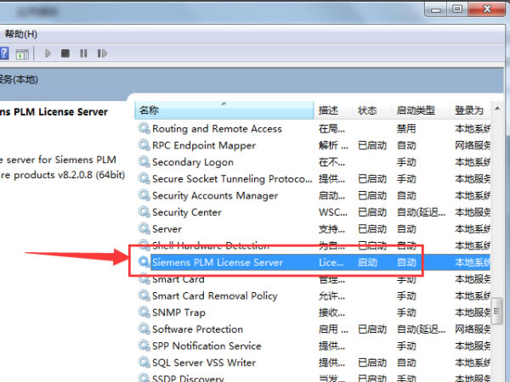Image resolution: width=510 pixels, height=382 pixels.
Task: Select the Server service row
Action: [313, 229]
